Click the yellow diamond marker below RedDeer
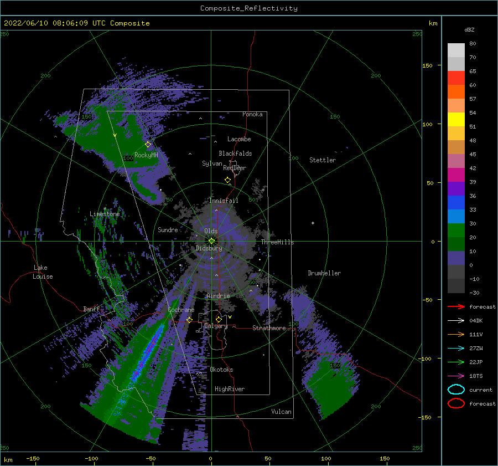 click(228, 180)
